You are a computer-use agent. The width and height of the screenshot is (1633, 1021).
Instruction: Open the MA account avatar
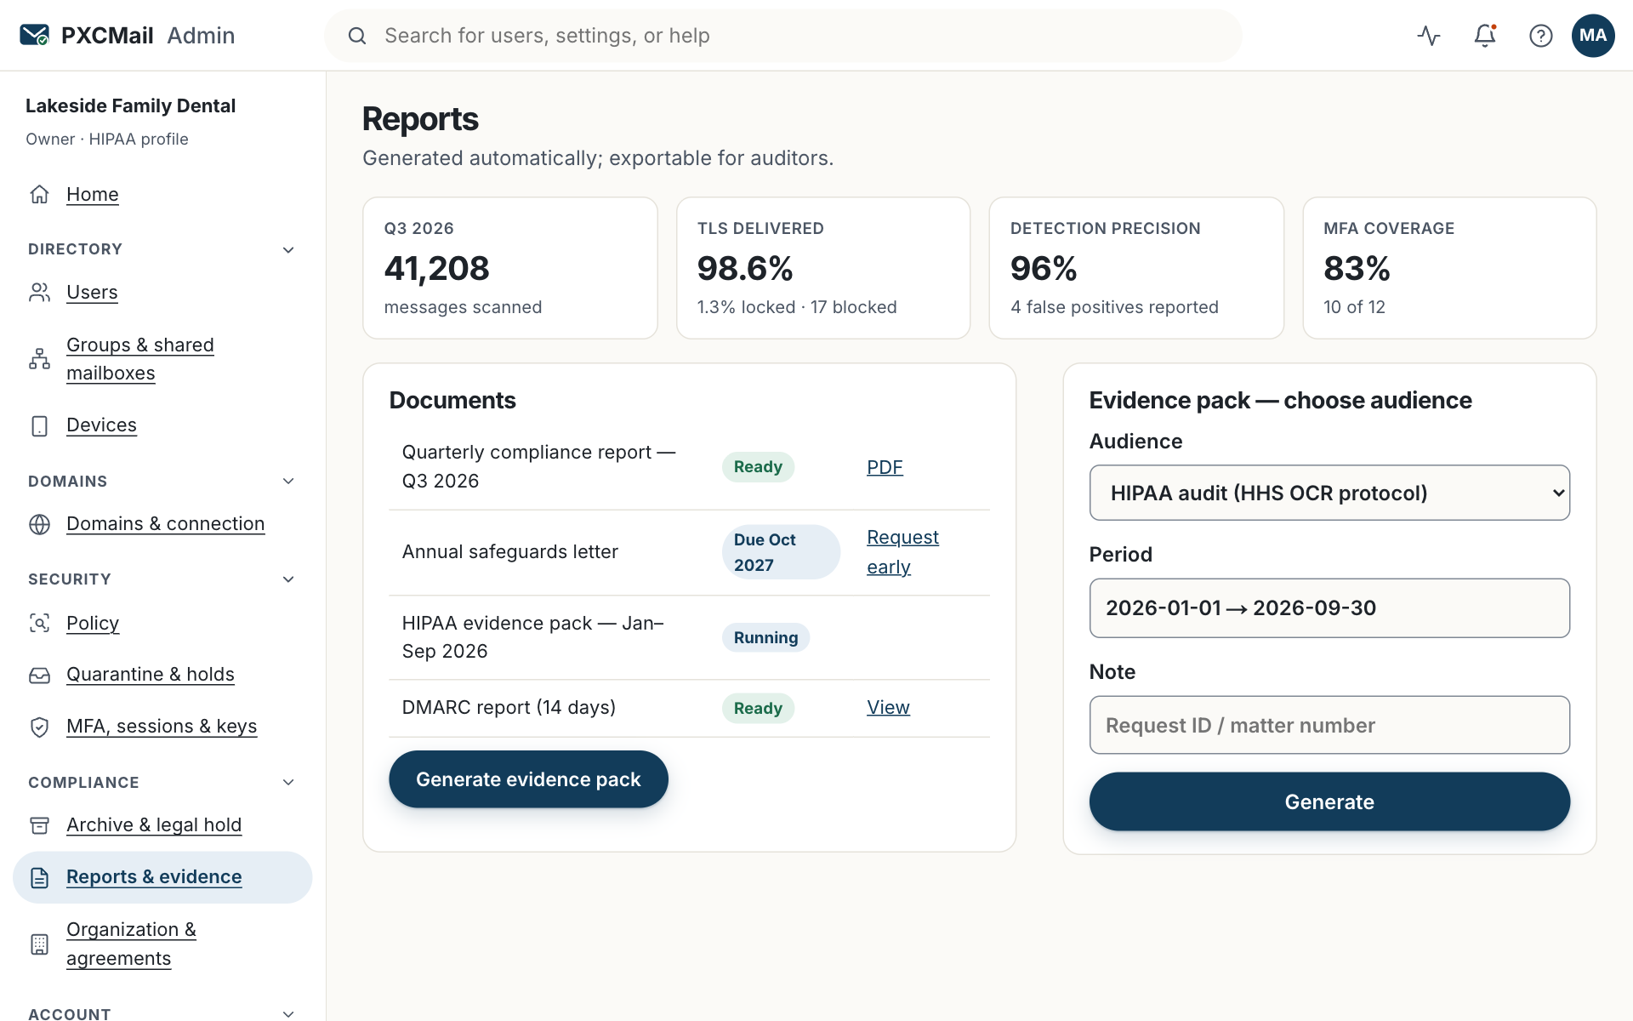point(1593,36)
